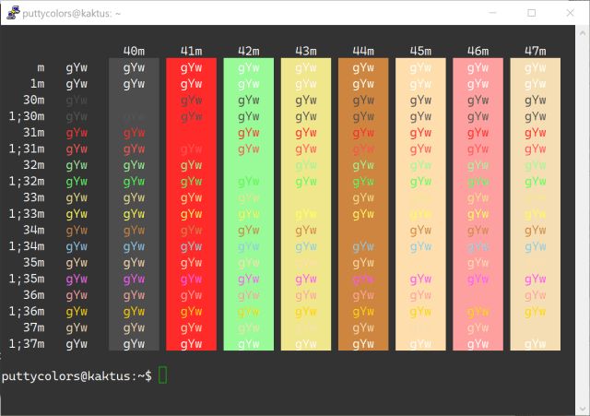The height and width of the screenshot is (416, 590).
Task: Select the 34m row label
Action: [x=33, y=230]
